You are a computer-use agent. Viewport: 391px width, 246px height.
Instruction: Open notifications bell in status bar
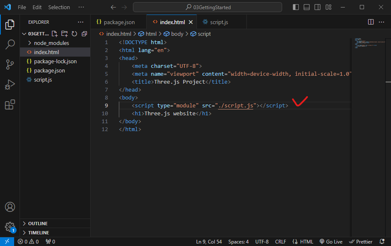(382, 241)
